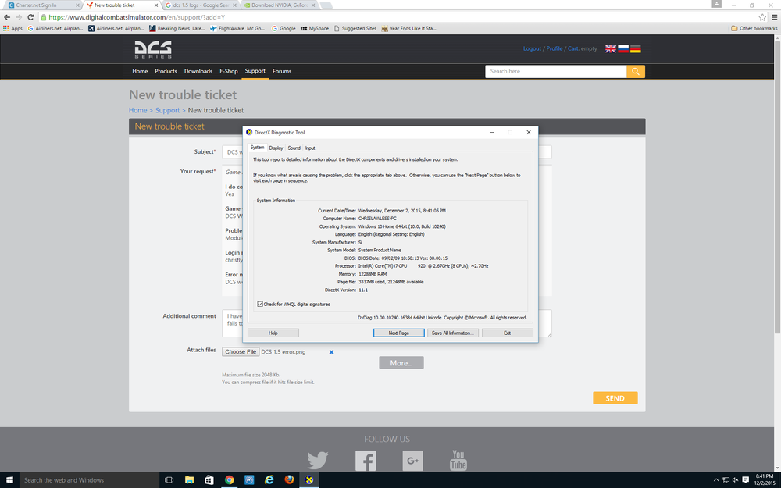Open Internet Explorer from the taskbar

tap(269, 480)
